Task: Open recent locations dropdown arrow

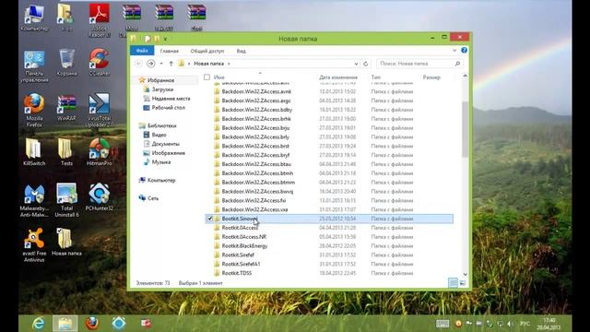Action: tap(161, 64)
